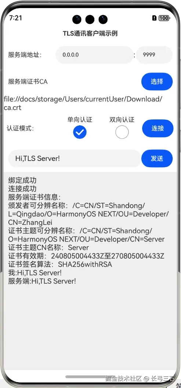Image resolution: width=181 pixels, height=388 pixels.
Task: Tap the 单向认证 label text
Action: pos(80,120)
